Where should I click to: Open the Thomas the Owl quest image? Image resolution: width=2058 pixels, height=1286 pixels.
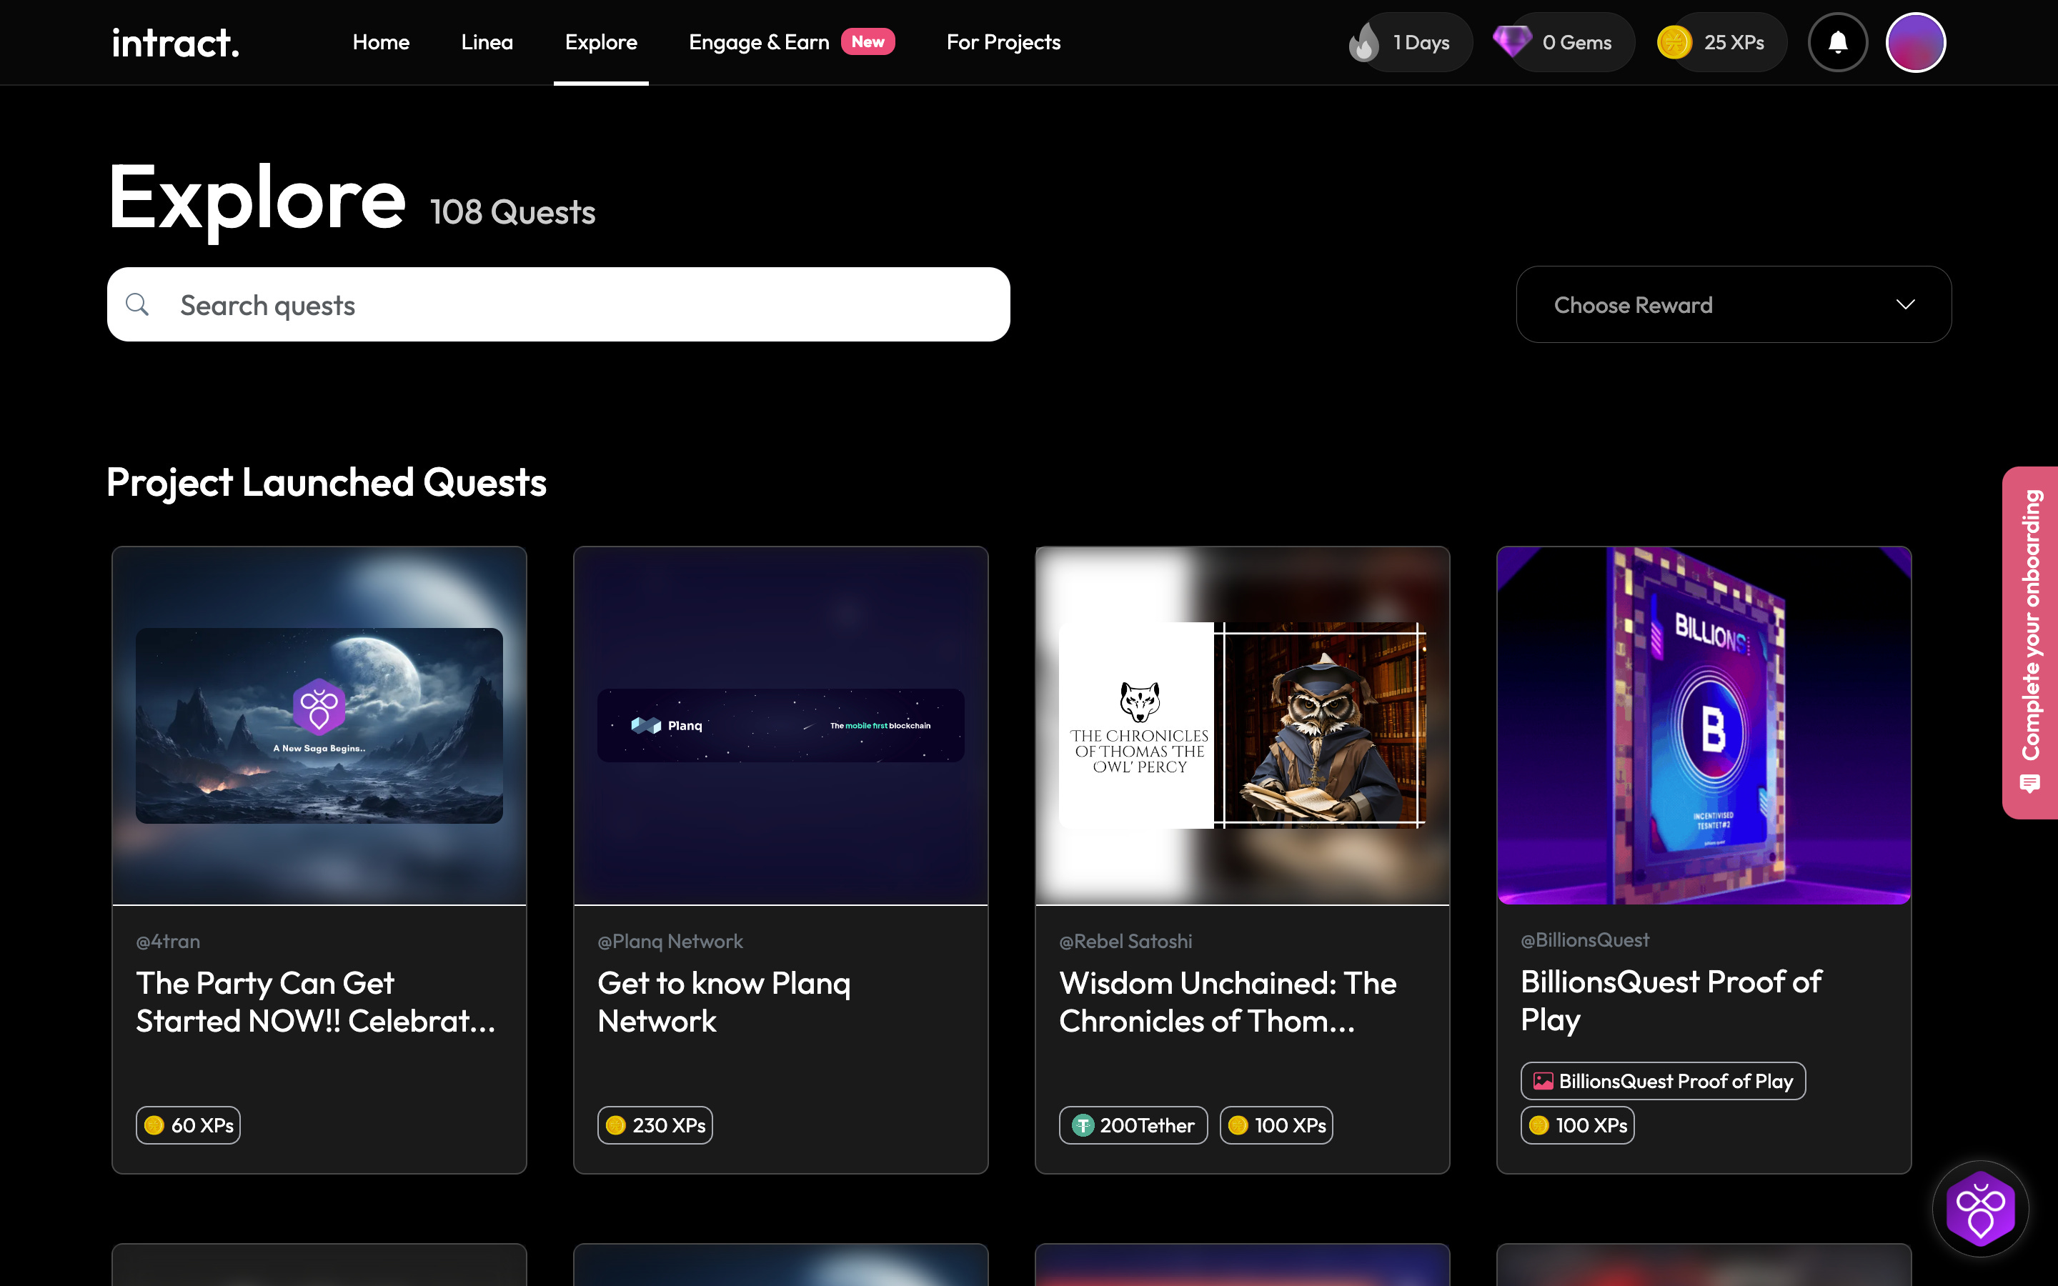coord(1243,725)
